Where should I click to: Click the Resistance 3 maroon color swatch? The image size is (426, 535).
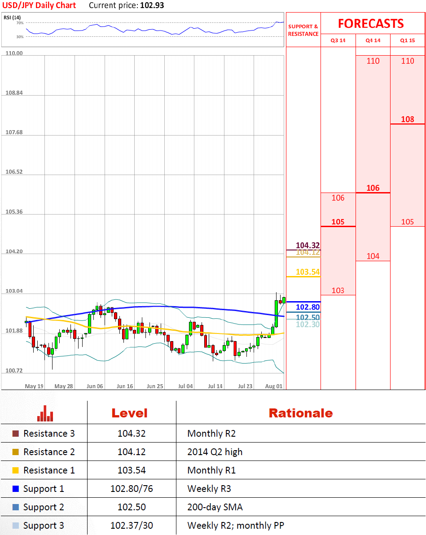[x=15, y=434]
